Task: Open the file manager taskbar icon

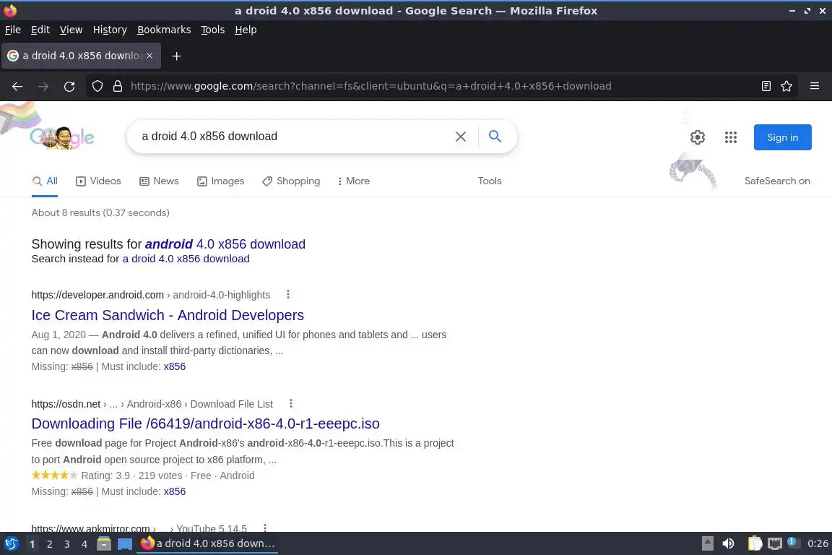Action: [104, 543]
